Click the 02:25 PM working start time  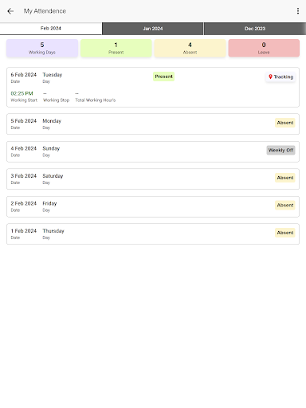point(22,93)
